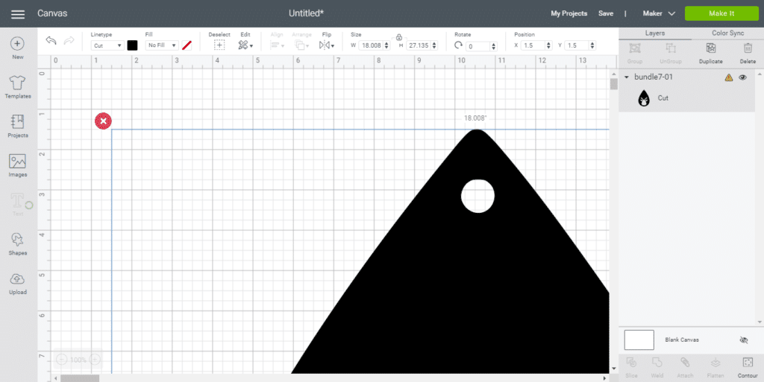Toggle the size aspect ratio lock

(x=399, y=36)
